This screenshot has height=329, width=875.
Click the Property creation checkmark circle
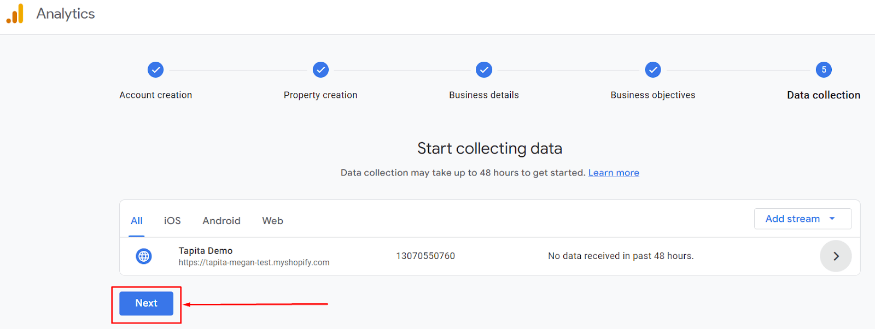(x=320, y=70)
